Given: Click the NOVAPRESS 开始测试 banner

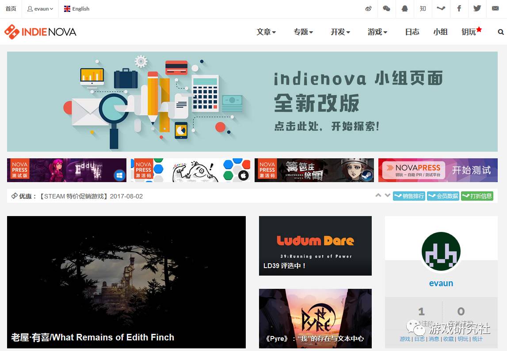Looking at the screenshot, I should [x=438, y=170].
